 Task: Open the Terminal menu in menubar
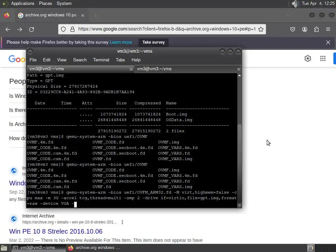tap(101, 60)
